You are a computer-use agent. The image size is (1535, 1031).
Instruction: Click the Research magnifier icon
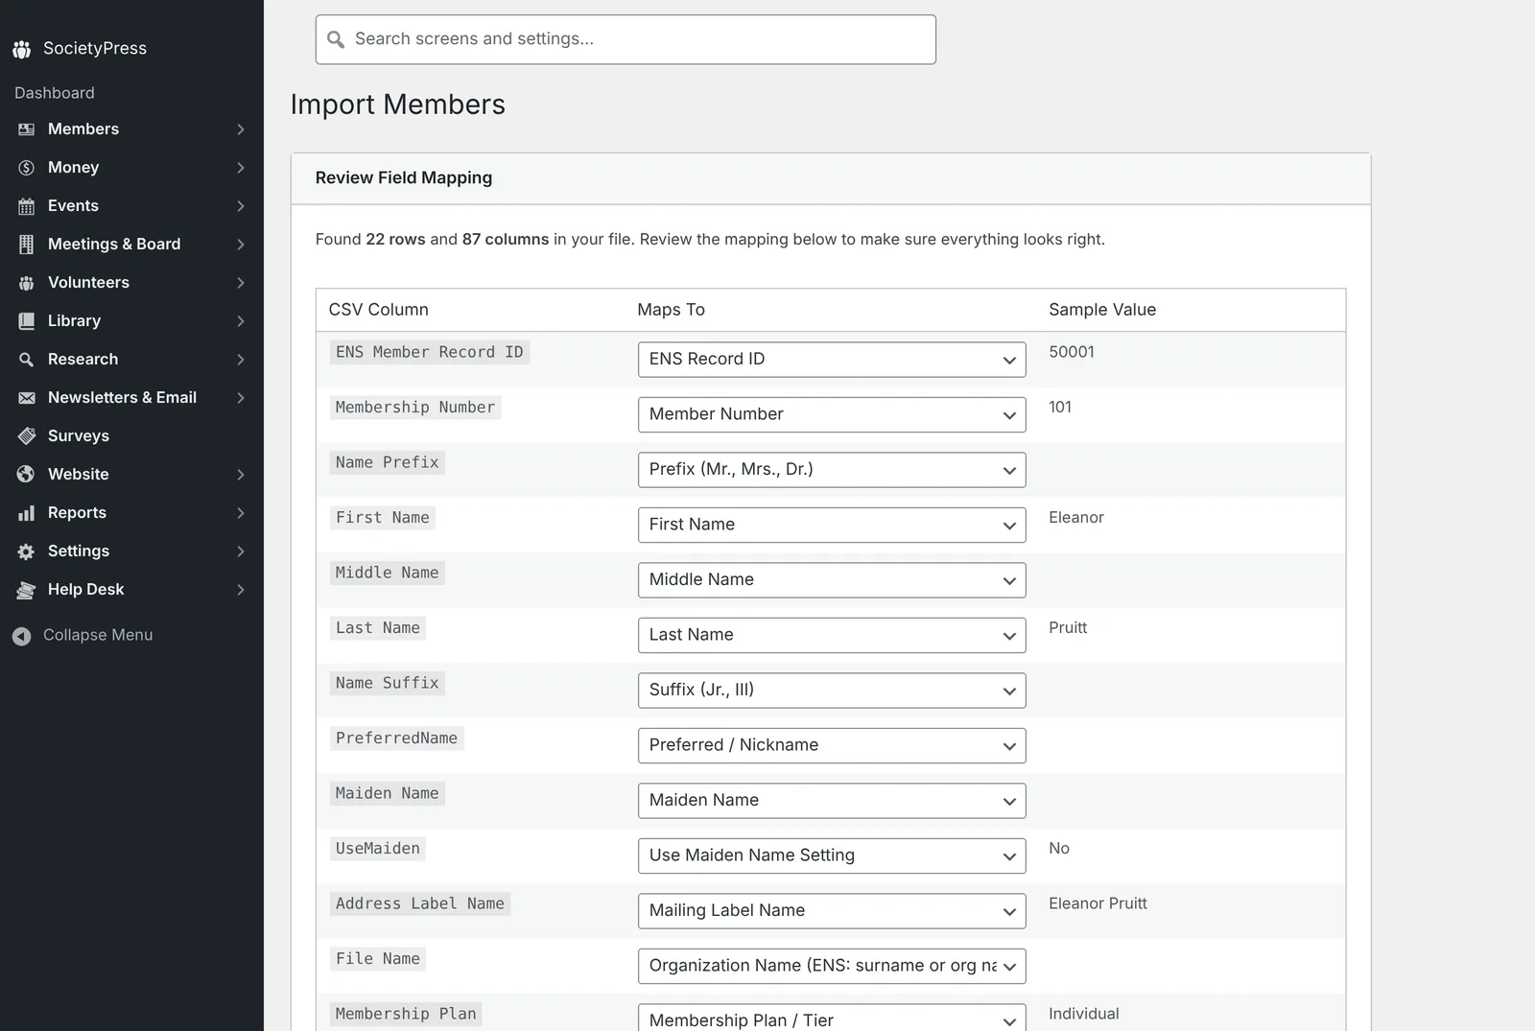click(27, 360)
